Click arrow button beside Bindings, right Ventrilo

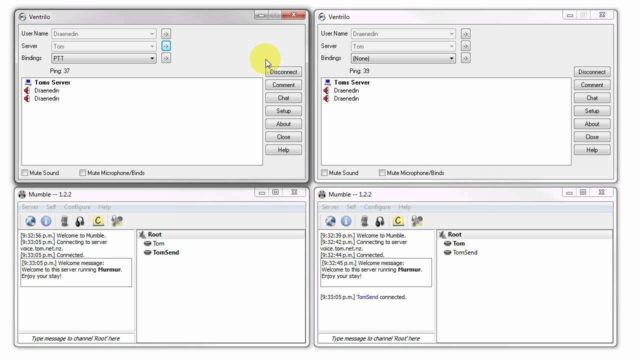pos(465,58)
